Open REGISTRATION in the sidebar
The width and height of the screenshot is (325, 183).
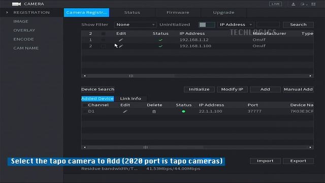pos(31,12)
